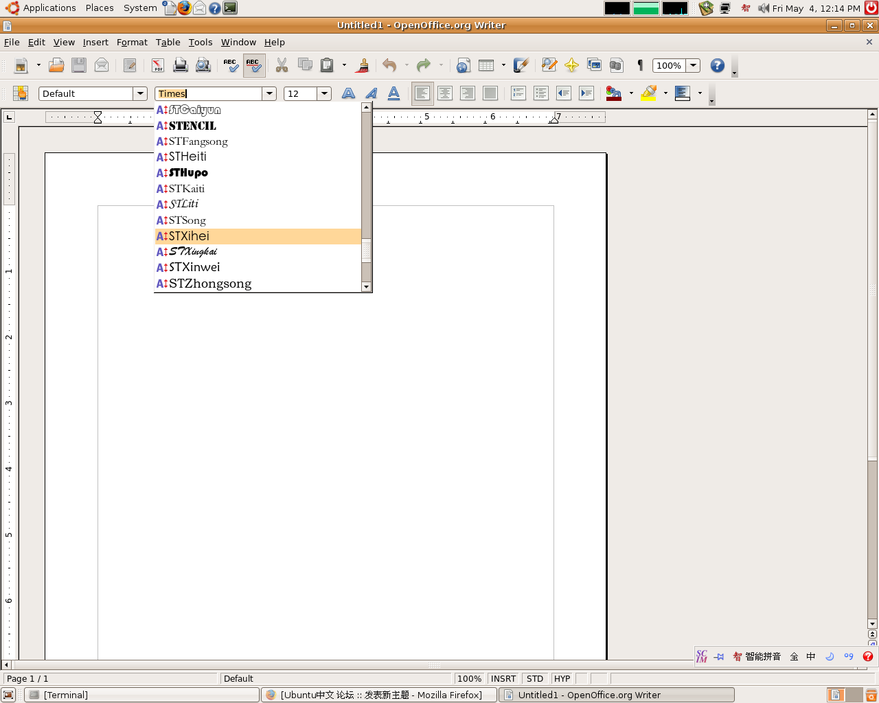The height and width of the screenshot is (703, 879).
Task: Click the Increase Indent icon
Action: tap(586, 93)
